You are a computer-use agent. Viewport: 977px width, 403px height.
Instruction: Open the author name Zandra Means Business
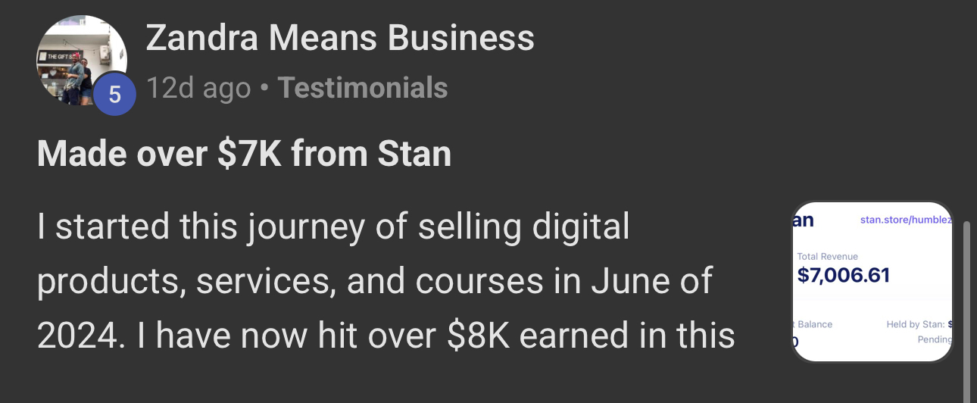[340, 38]
